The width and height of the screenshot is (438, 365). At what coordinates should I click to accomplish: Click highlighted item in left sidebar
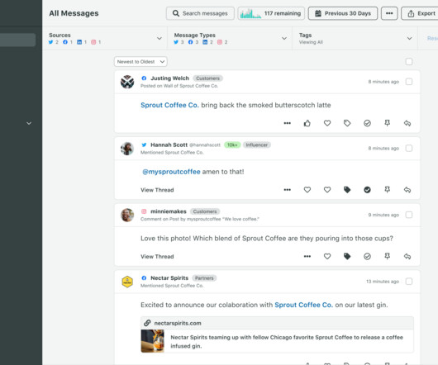coord(17,40)
